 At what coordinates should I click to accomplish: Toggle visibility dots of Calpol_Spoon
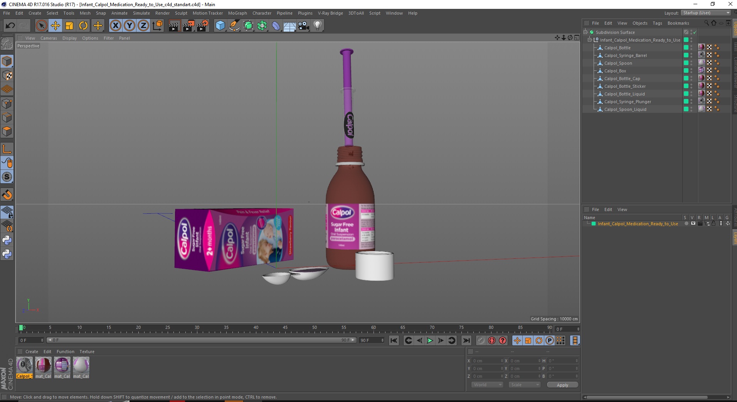pyautogui.click(x=692, y=63)
